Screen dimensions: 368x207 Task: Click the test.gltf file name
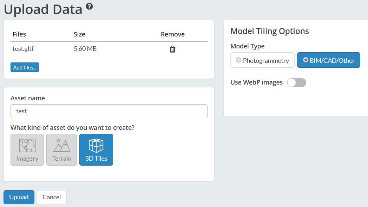click(23, 49)
